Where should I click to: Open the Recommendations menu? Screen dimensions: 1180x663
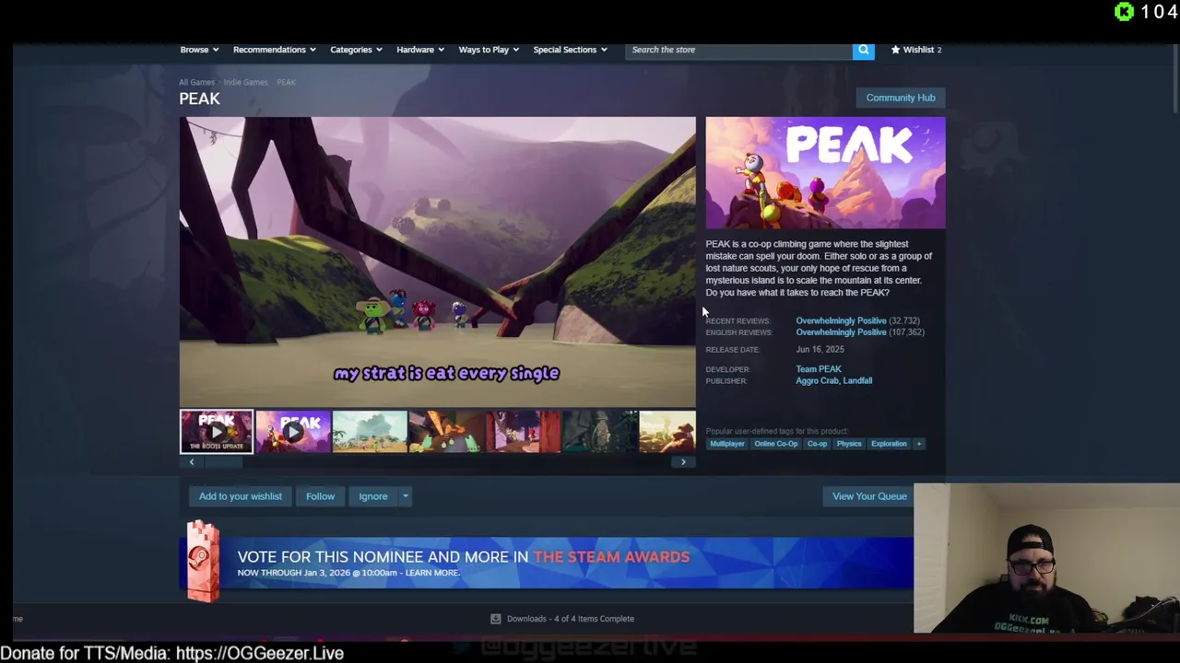click(x=274, y=50)
